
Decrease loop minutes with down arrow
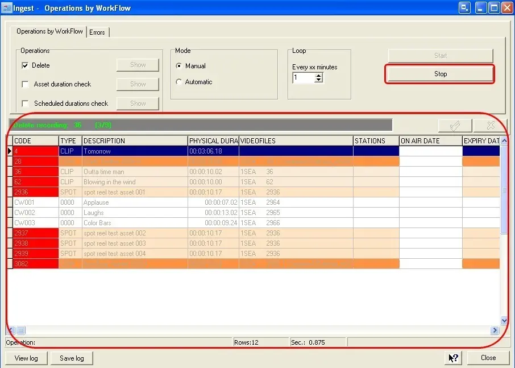319,81
